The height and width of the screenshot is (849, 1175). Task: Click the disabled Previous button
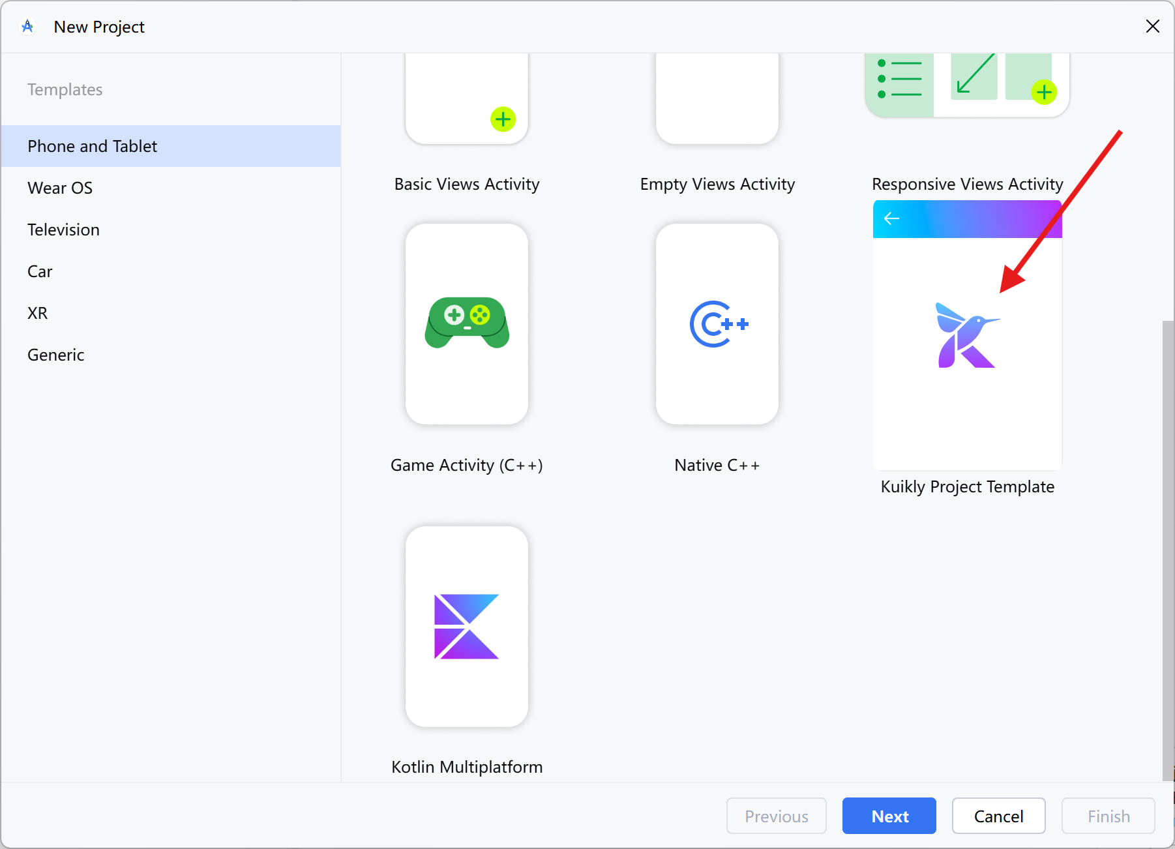tap(777, 816)
